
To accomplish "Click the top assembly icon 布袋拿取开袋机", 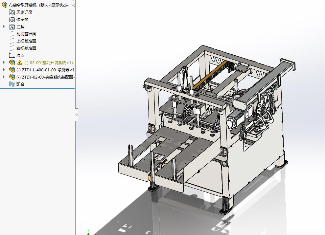I will (x=4, y=5).
